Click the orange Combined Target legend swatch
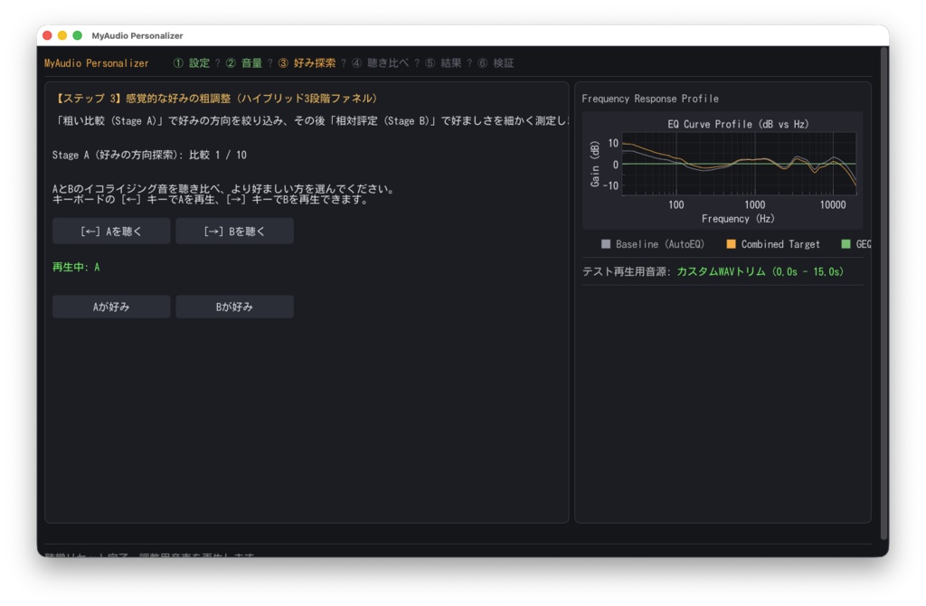Image resolution: width=926 pixels, height=606 pixels. (x=731, y=244)
